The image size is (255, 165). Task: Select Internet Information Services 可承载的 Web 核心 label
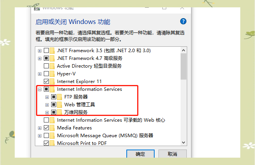(111, 120)
